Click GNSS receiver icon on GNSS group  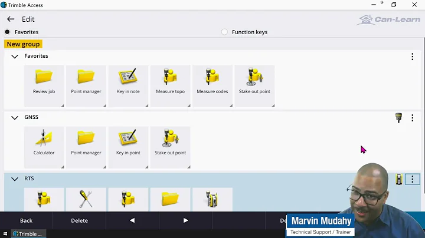click(398, 118)
